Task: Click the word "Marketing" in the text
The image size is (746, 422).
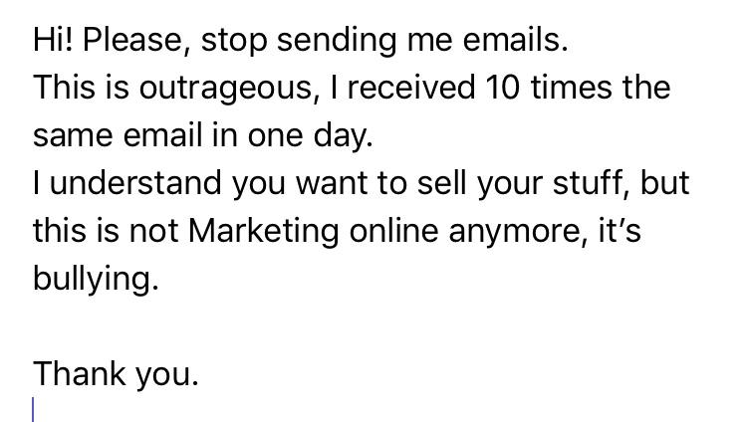Action: click(x=264, y=231)
